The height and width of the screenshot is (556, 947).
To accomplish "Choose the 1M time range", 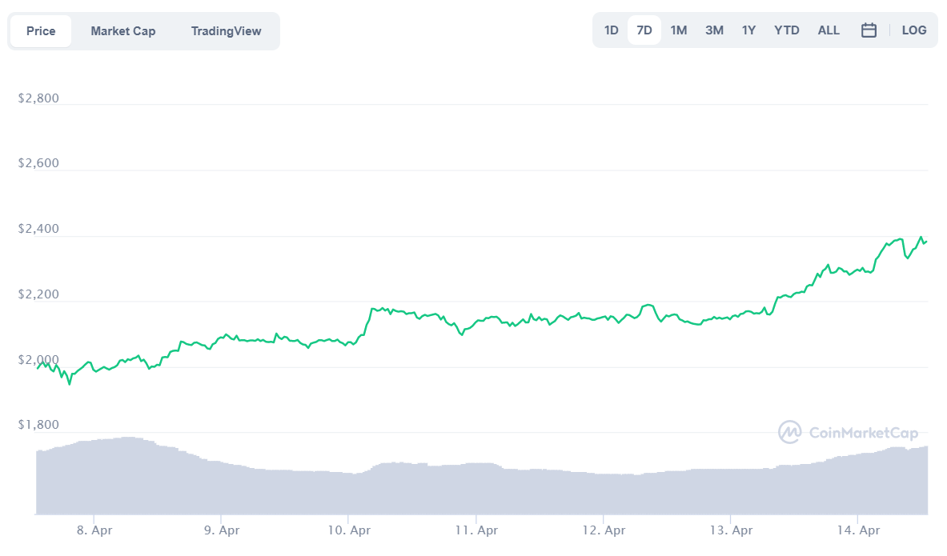I will [678, 30].
